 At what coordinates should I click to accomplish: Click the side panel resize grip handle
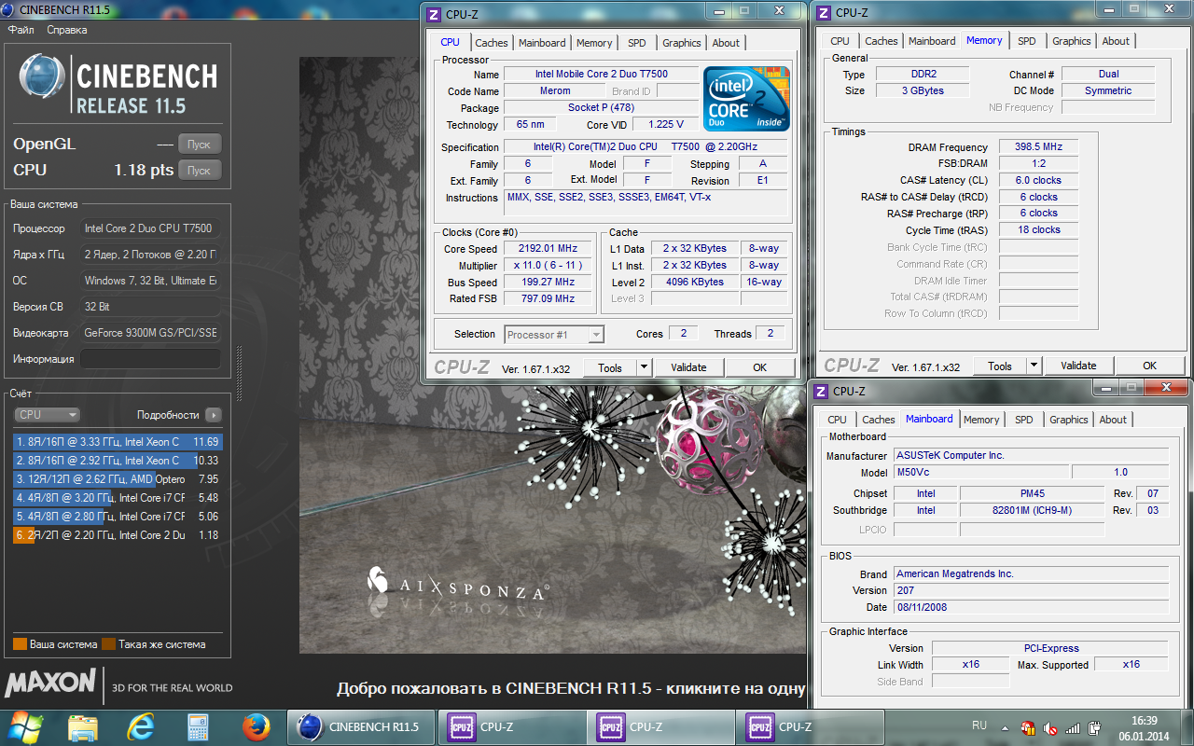click(238, 373)
